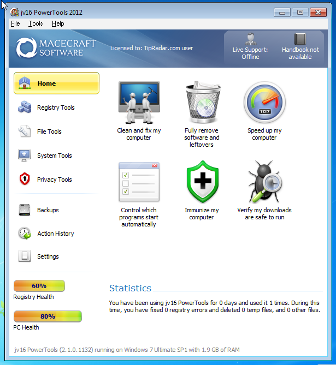Select the Home sidebar tab label
336x365 pixels.
[x=46, y=83]
